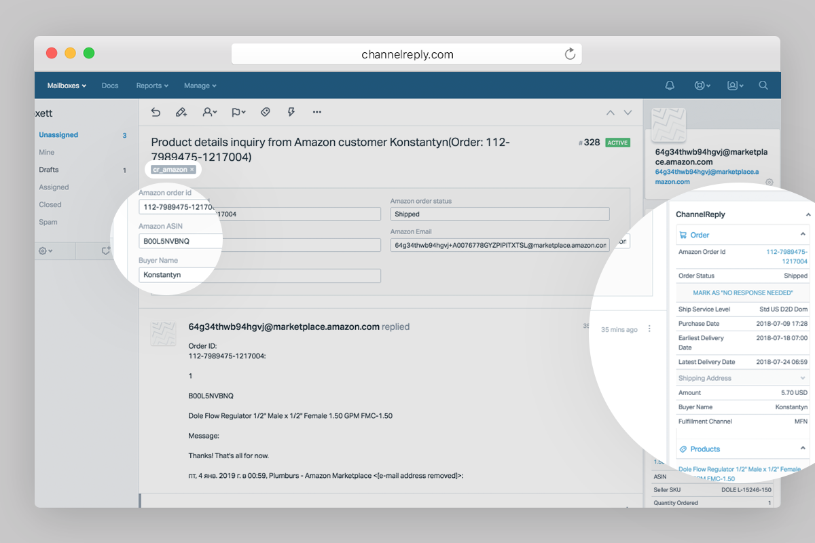
Task: Collapse the ChannelReply panel
Action: click(x=808, y=214)
